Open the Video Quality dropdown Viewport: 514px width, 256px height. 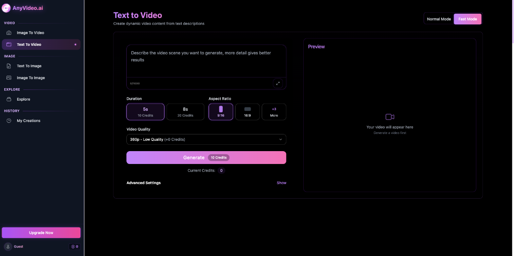point(206,140)
